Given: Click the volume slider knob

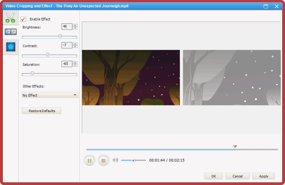Looking at the screenshot, I should (x=134, y=160).
